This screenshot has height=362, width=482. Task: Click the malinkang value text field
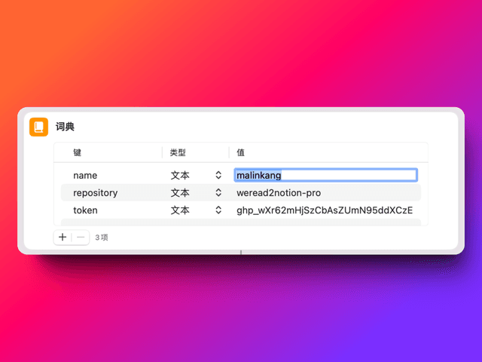pyautogui.click(x=325, y=175)
